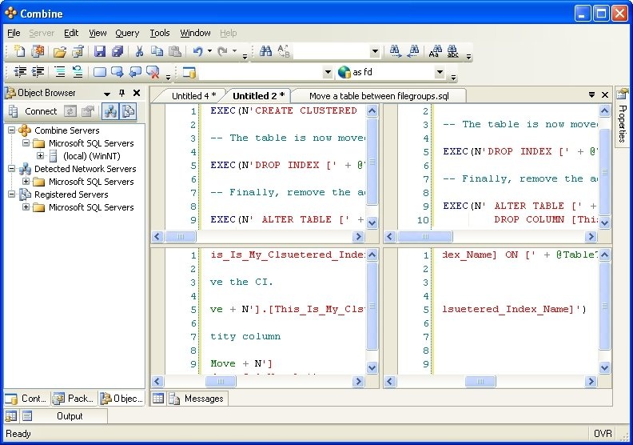Screen dimensions: 633x445
Task: Switch to the Untitled 4 tab
Action: click(193, 96)
